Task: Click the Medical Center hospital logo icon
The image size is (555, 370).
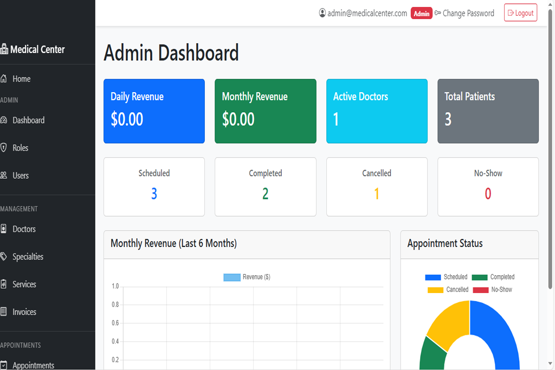Action: coord(4,49)
